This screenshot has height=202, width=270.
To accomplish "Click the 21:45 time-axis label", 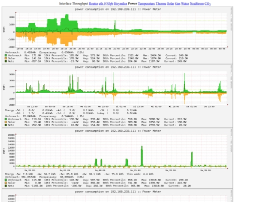I will click(x=116, y=49).
